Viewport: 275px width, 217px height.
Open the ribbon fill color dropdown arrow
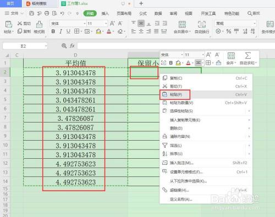tap(103, 32)
